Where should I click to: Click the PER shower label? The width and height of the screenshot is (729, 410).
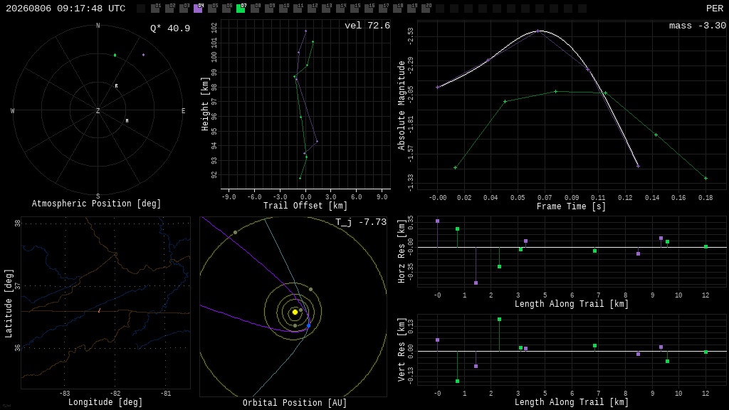(x=715, y=9)
